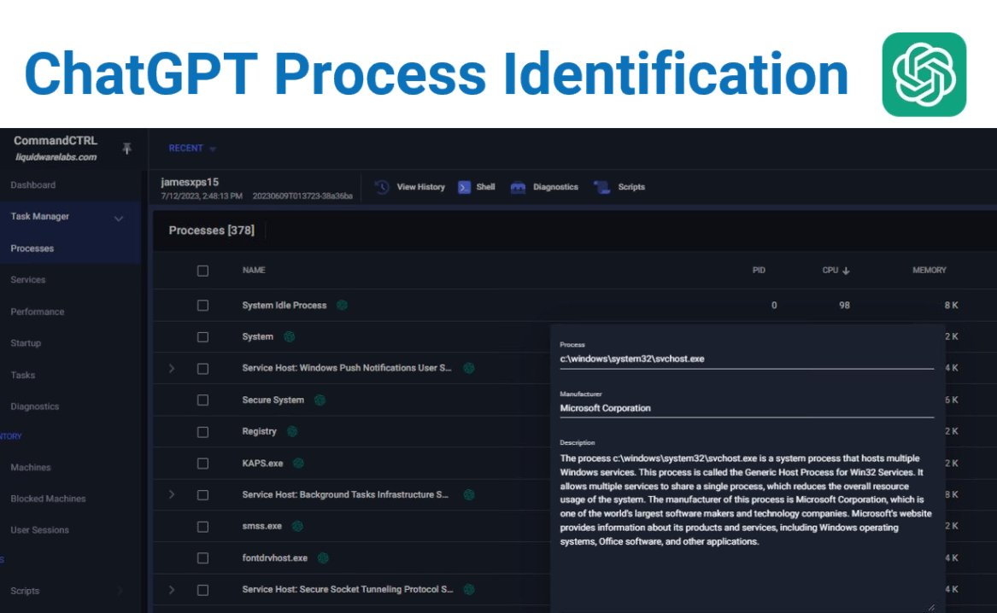The width and height of the screenshot is (997, 613).
Task: Open Machines in the sidebar
Action: (x=31, y=467)
